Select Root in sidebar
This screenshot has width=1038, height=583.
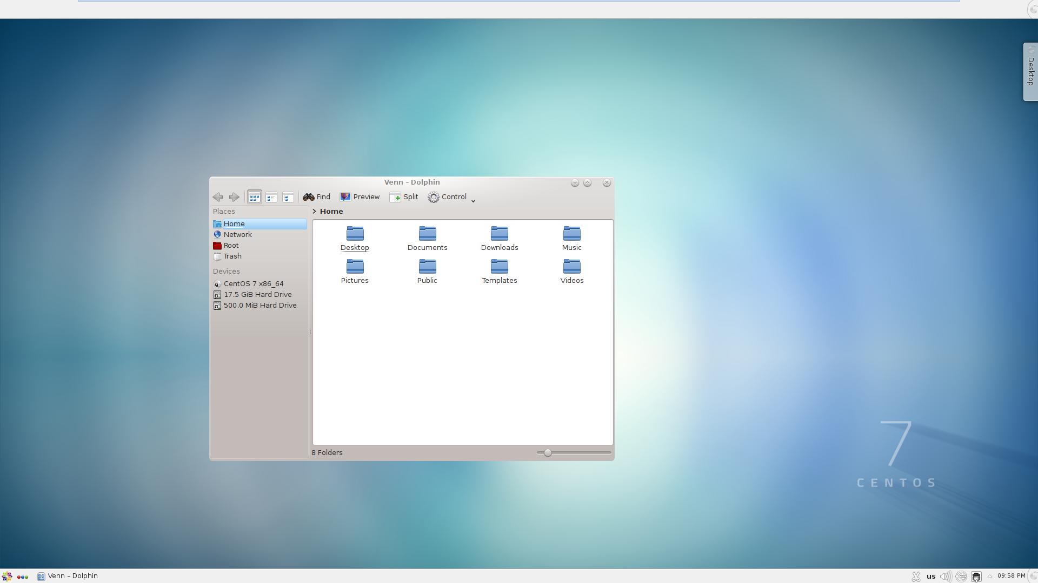232,245
